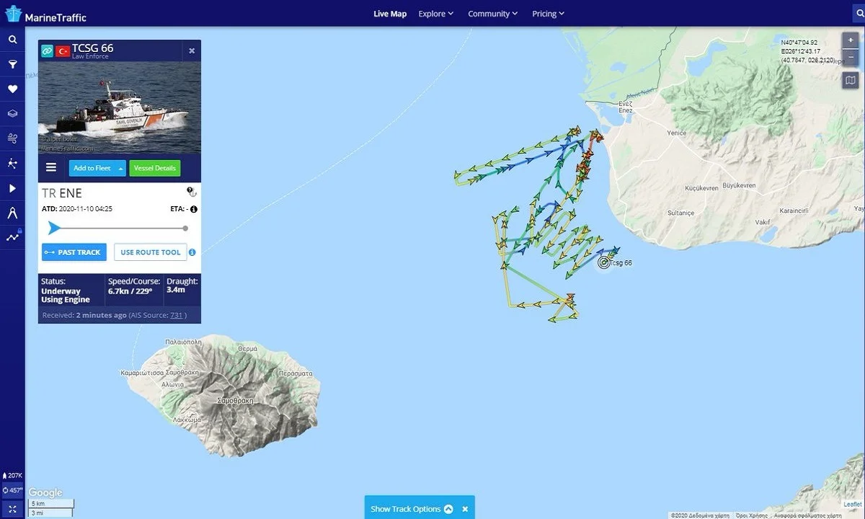Click the MarineTraffic logo
The height and width of the screenshot is (519, 865).
[45, 14]
